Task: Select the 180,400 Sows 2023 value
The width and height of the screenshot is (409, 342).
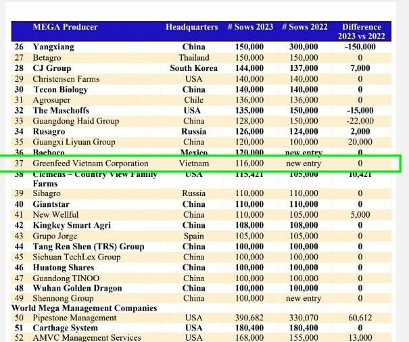Action: pos(249,328)
